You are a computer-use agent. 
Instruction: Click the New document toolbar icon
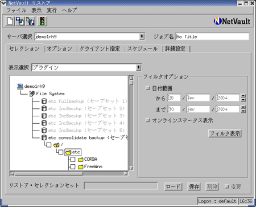point(10,21)
